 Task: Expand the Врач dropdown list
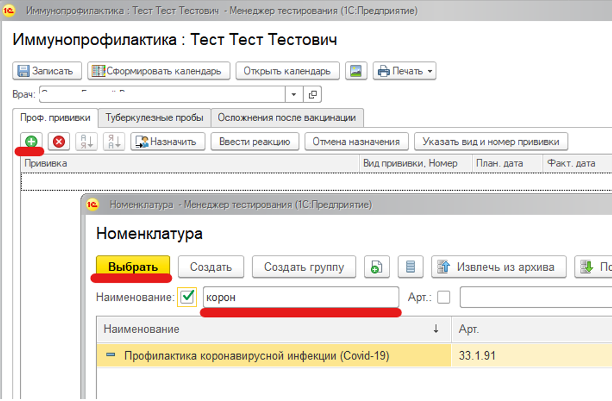click(x=294, y=94)
